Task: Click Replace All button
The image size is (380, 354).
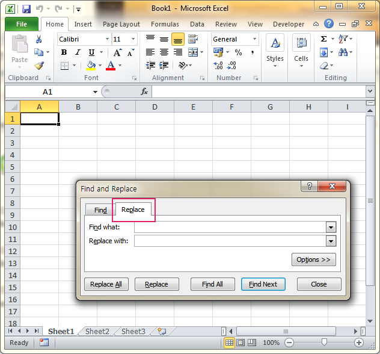Action: pyautogui.click(x=106, y=284)
